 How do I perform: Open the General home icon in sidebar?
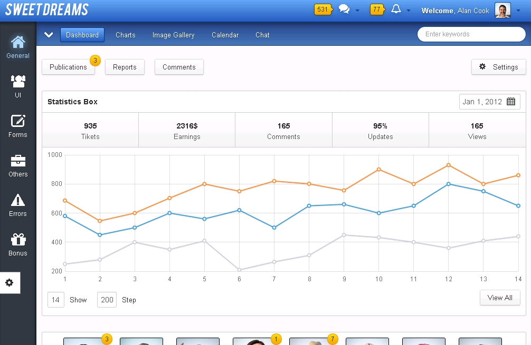tap(18, 42)
